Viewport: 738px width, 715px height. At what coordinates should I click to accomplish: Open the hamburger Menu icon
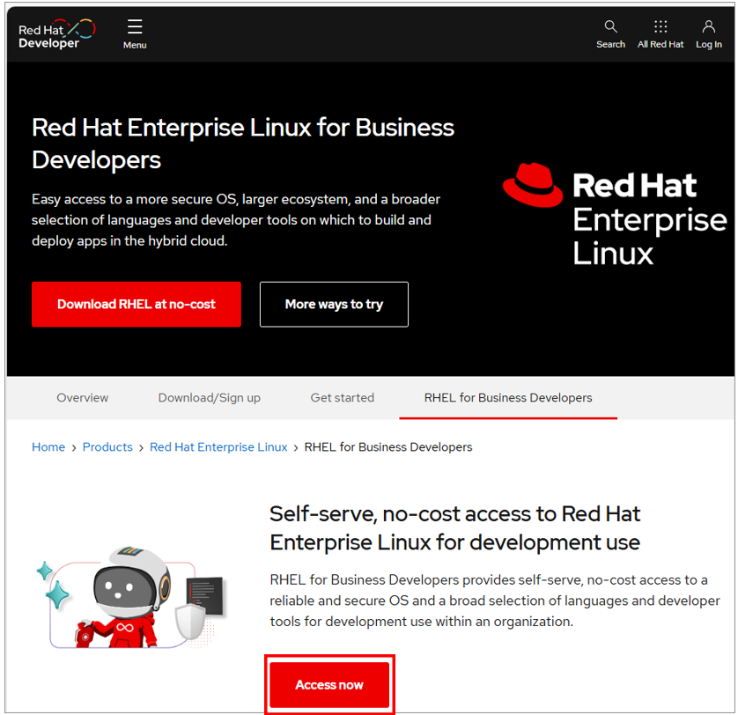(135, 26)
